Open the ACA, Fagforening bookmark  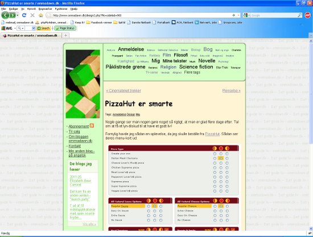point(183,23)
